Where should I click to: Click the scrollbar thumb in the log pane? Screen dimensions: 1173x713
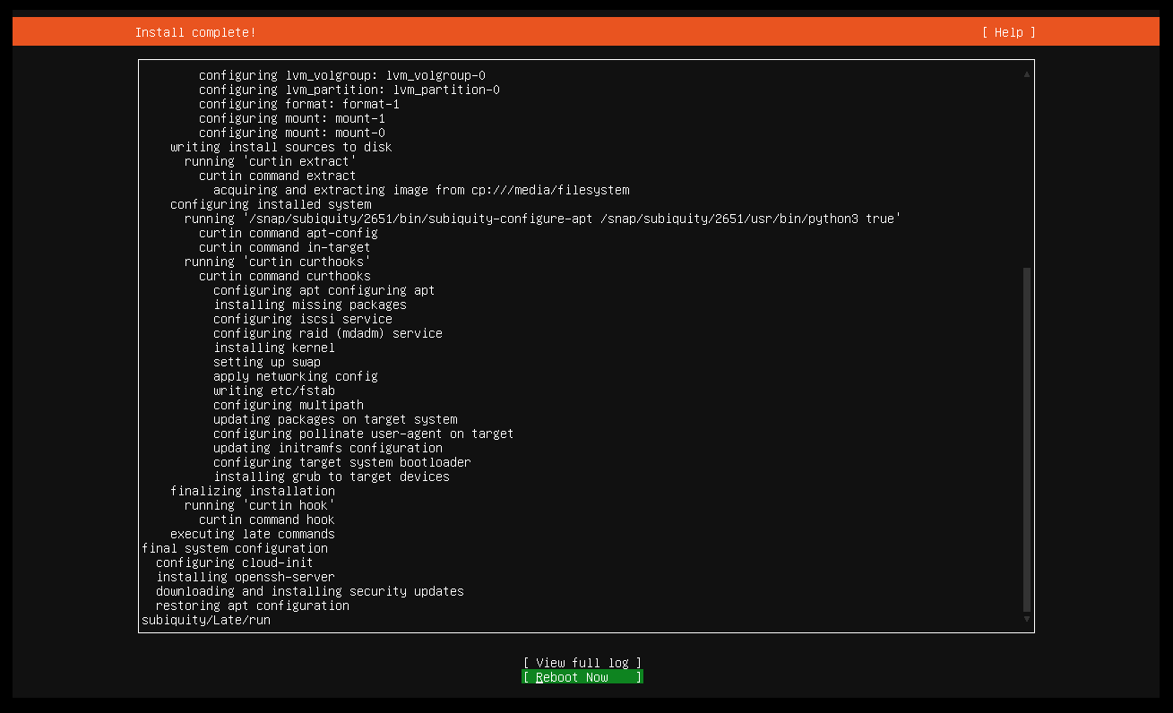tap(1025, 439)
